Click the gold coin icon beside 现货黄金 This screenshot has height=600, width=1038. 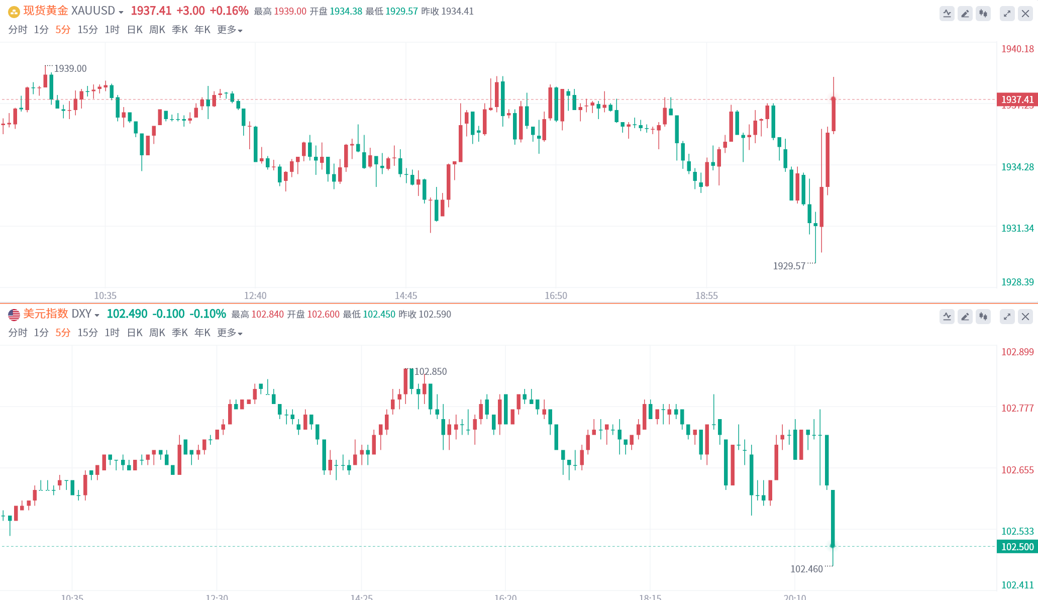(14, 11)
